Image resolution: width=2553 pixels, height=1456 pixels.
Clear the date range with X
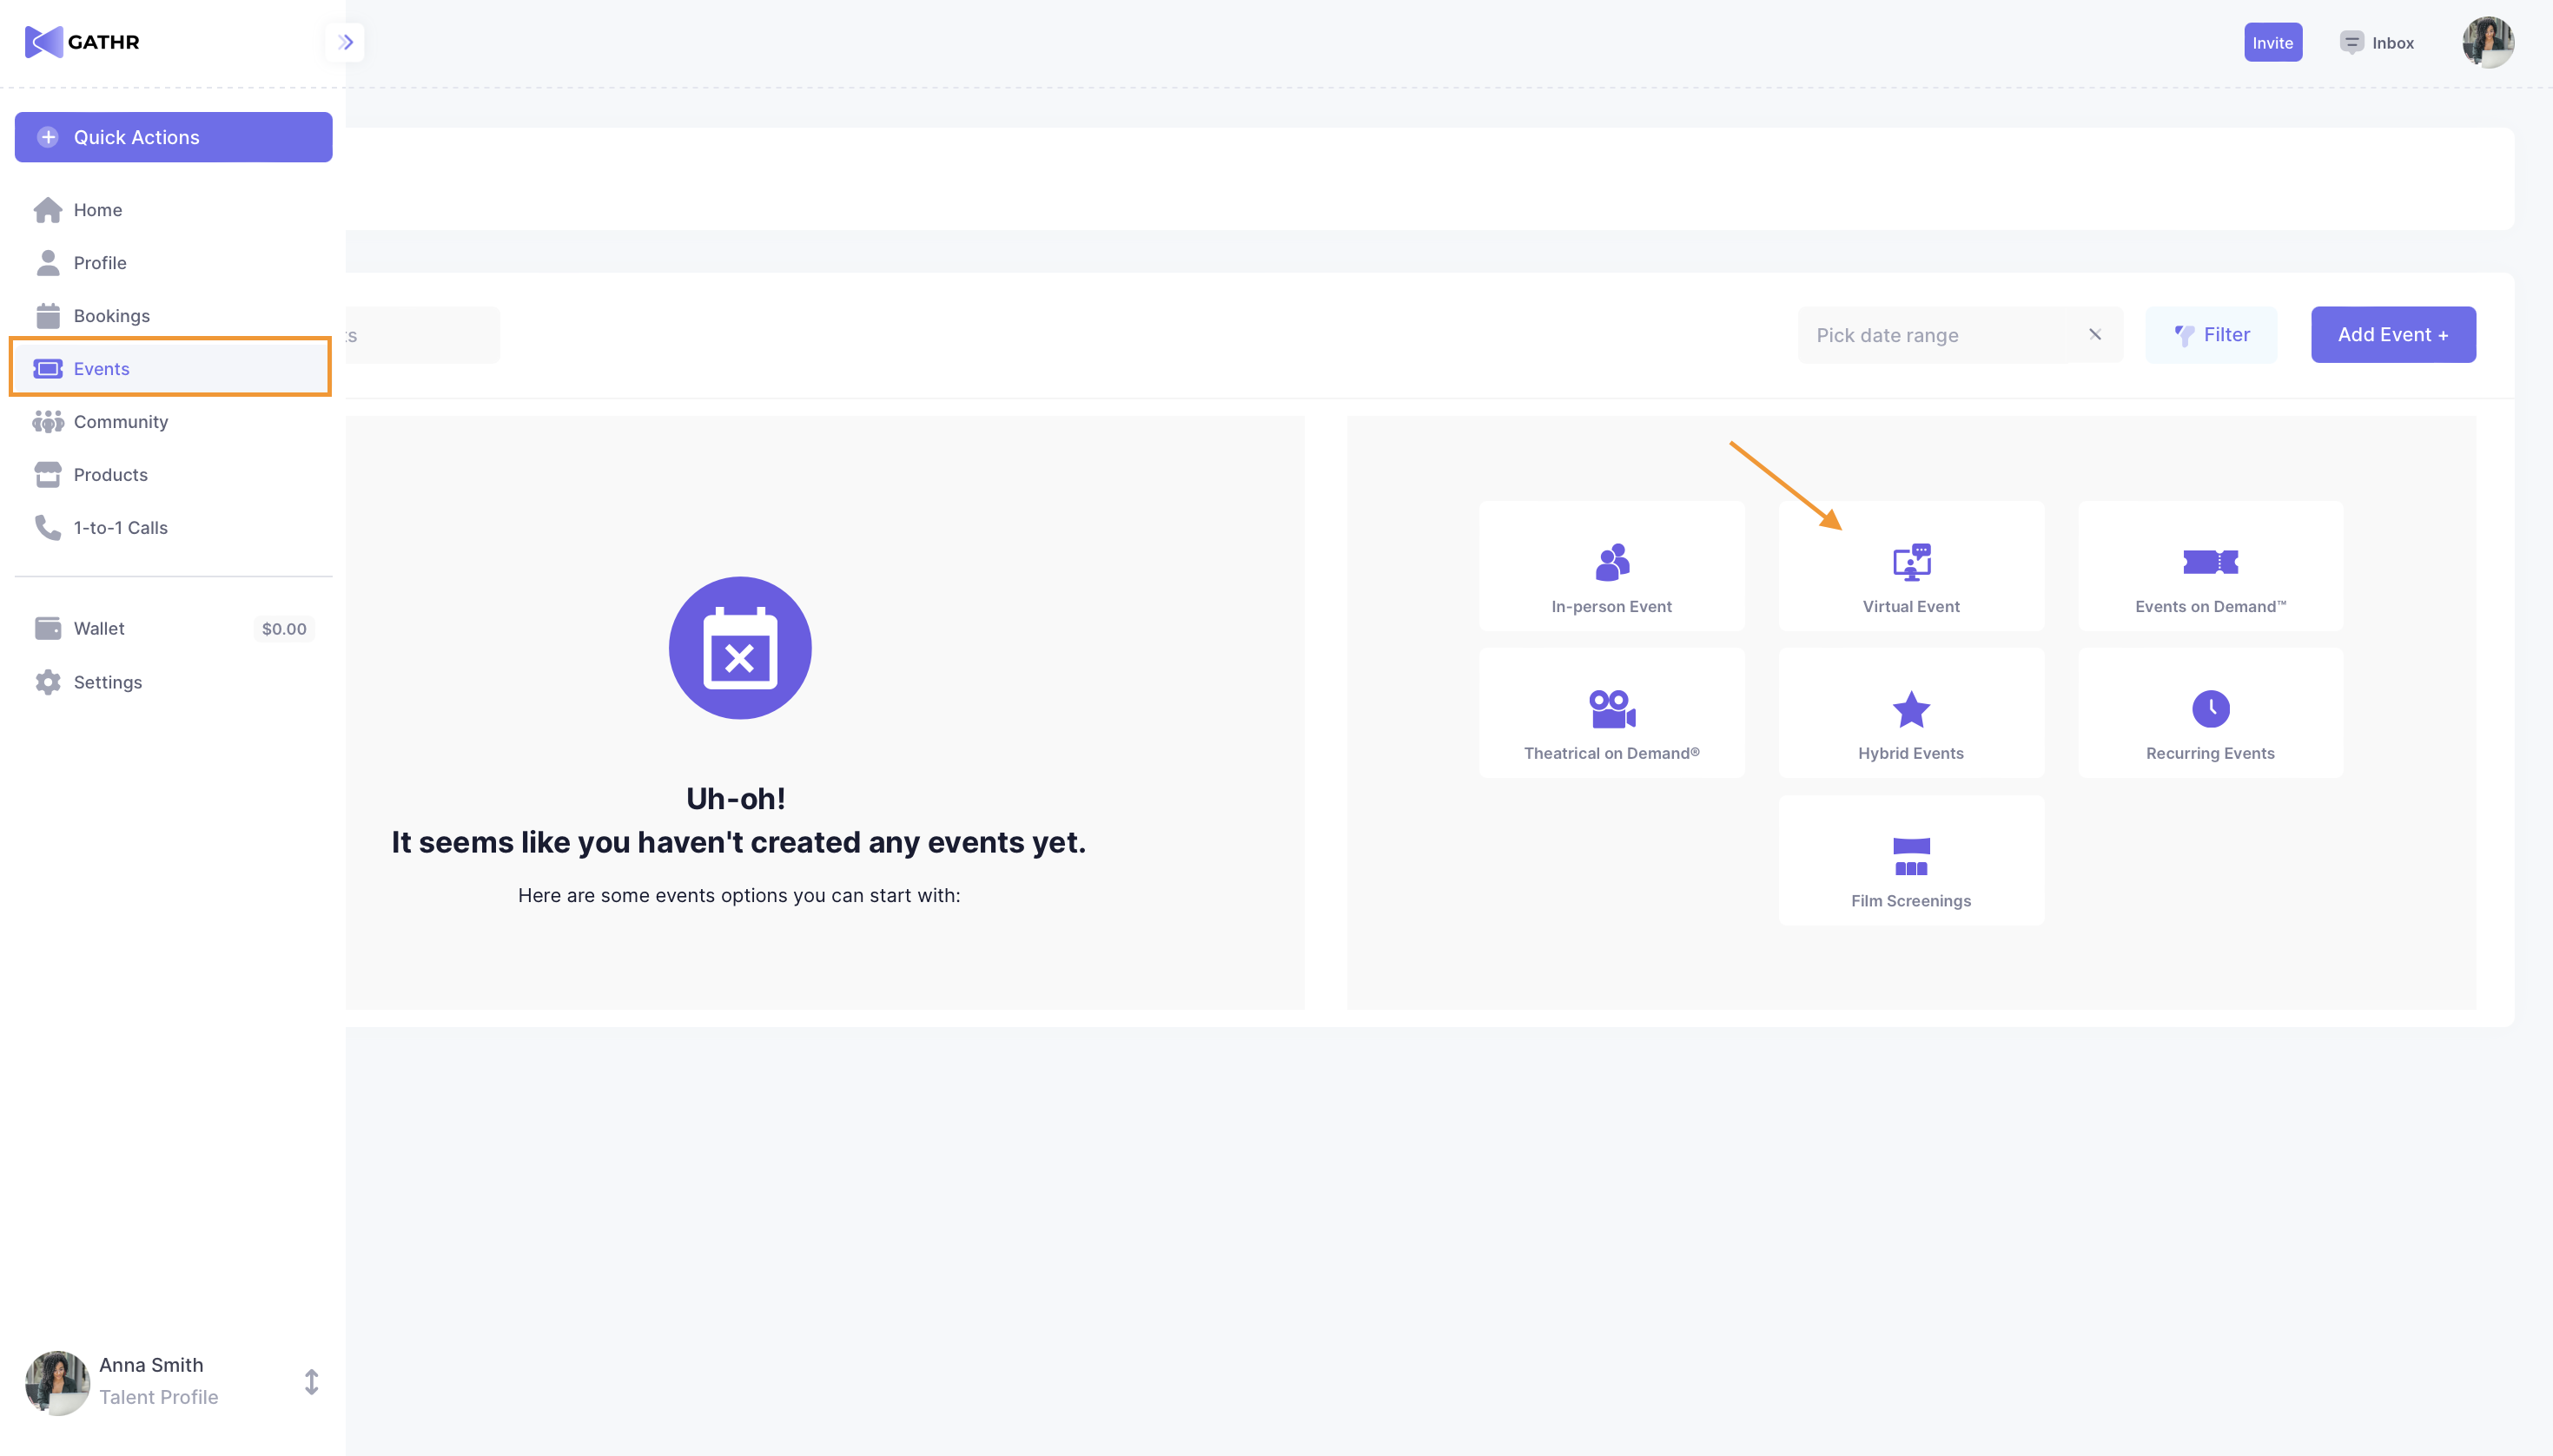pos(2095,335)
